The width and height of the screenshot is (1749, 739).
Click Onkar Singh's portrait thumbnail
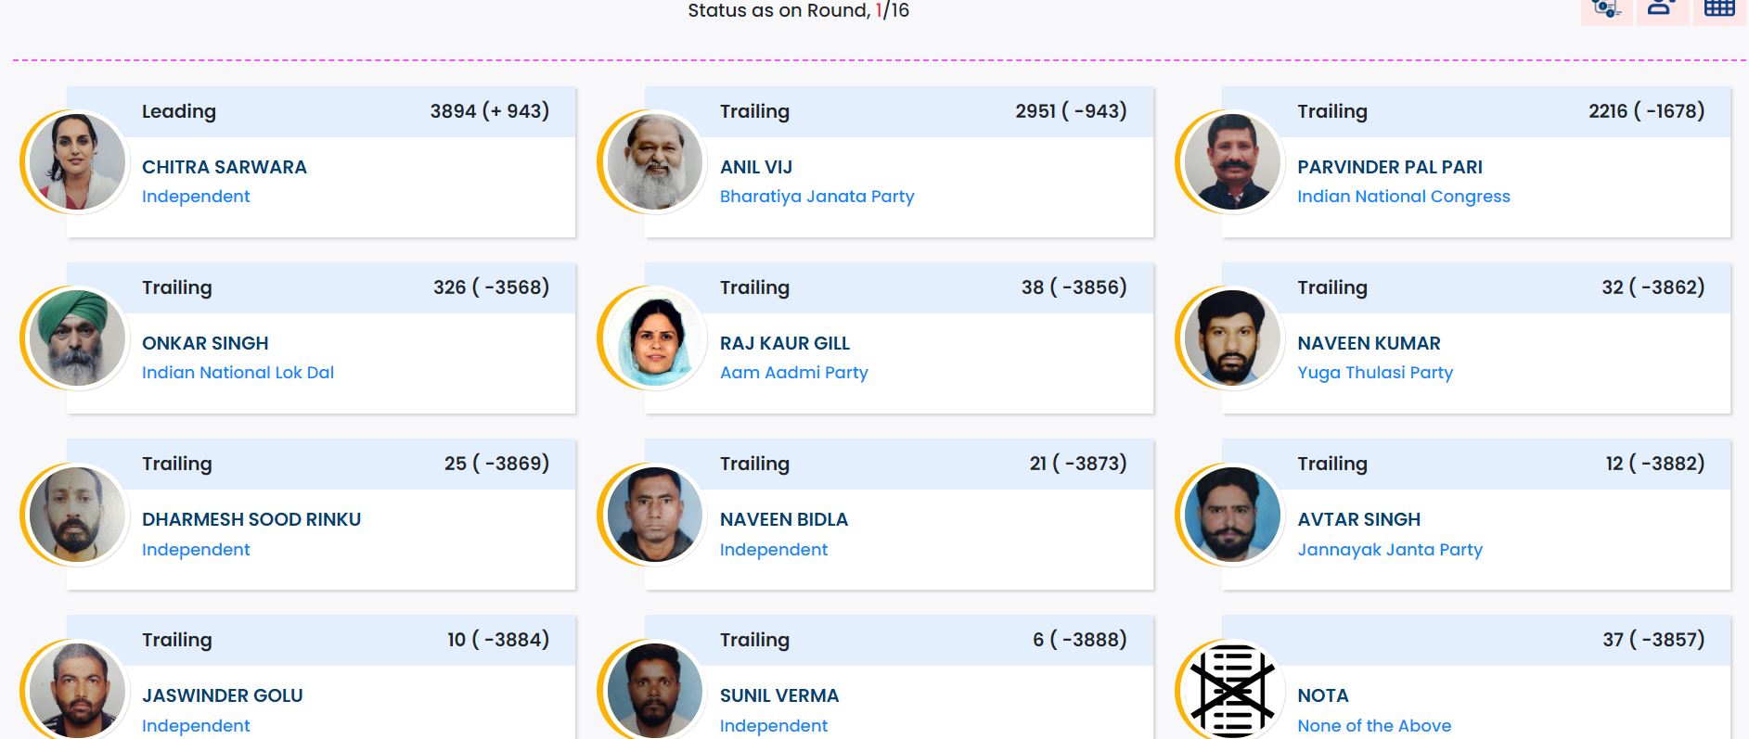coord(77,338)
